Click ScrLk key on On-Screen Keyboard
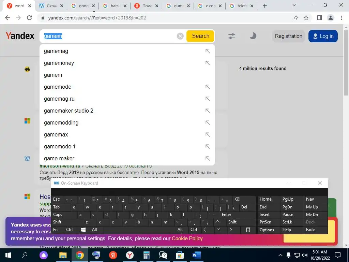The width and height of the screenshot is (349, 262). pyautogui.click(x=292, y=222)
